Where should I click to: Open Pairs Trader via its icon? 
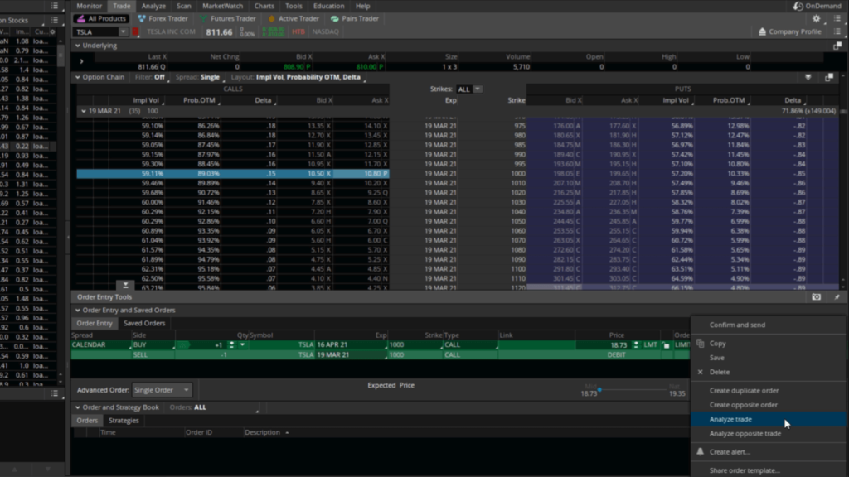(x=335, y=18)
